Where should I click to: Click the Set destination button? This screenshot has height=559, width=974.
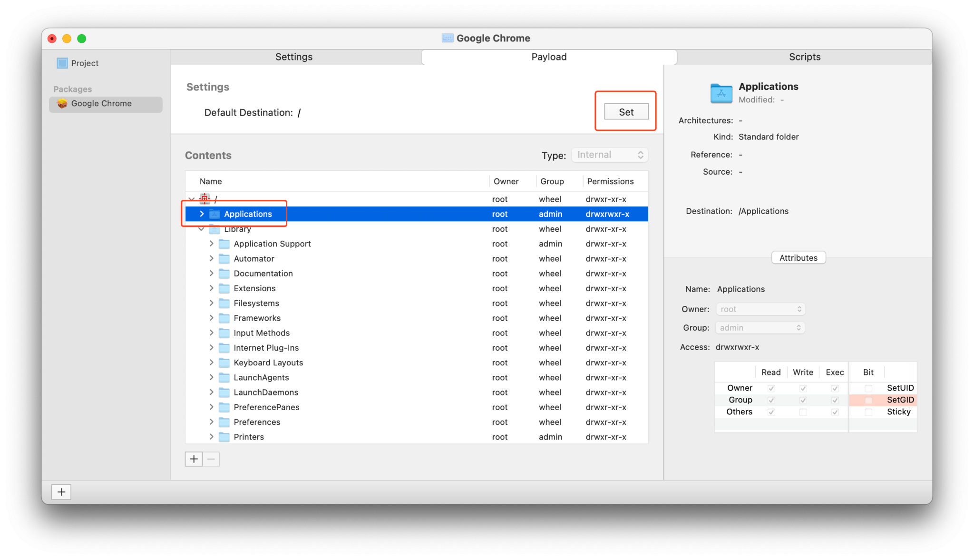(x=626, y=112)
